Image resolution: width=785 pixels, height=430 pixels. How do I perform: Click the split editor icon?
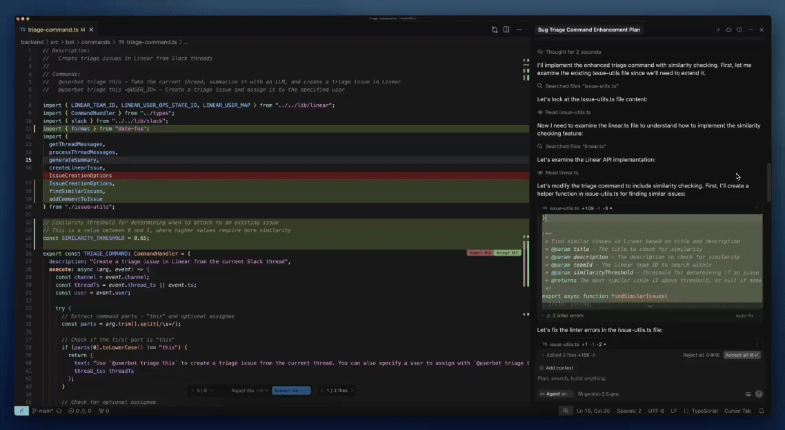point(506,30)
